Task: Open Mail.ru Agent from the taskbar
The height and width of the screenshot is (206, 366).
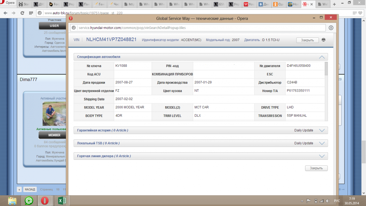Action: (29, 201)
